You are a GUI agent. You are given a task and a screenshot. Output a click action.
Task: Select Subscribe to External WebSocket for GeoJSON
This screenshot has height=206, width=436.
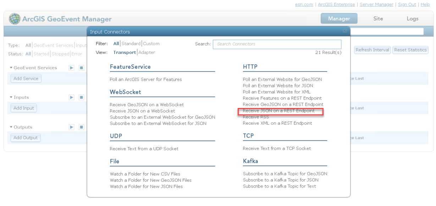[x=162, y=117]
